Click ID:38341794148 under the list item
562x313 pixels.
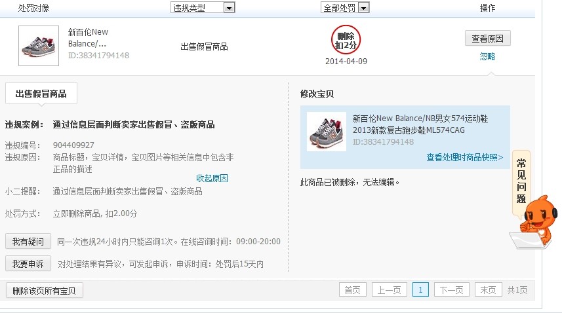tap(98, 56)
